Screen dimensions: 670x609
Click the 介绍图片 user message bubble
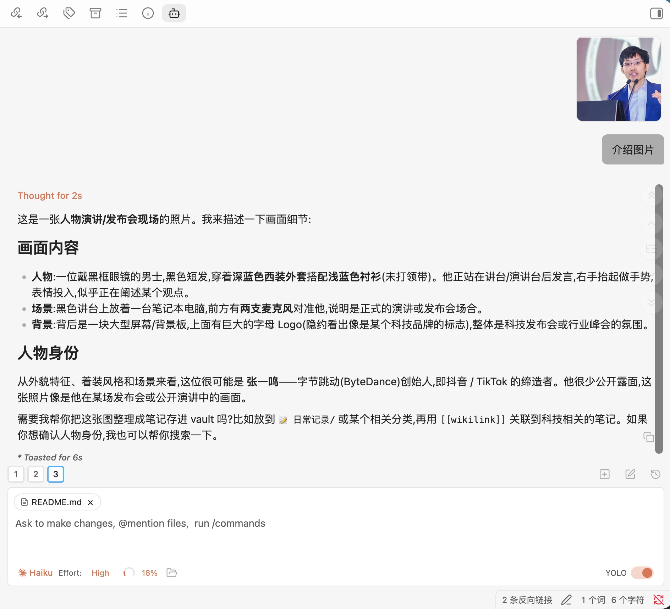click(x=633, y=150)
